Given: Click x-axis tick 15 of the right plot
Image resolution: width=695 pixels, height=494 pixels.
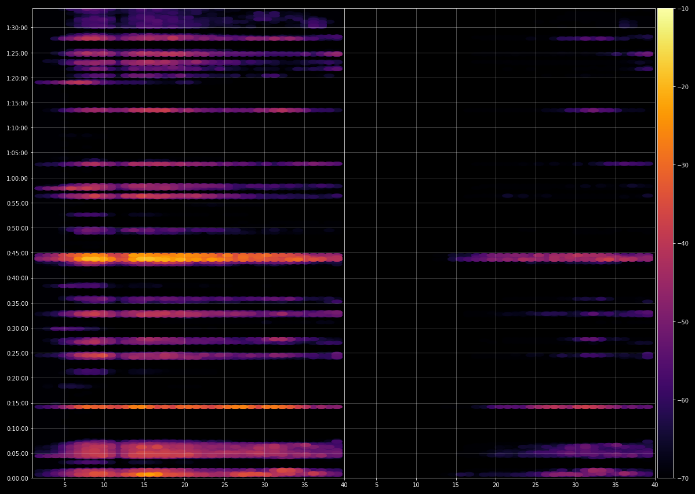Looking at the screenshot, I should coord(456,485).
